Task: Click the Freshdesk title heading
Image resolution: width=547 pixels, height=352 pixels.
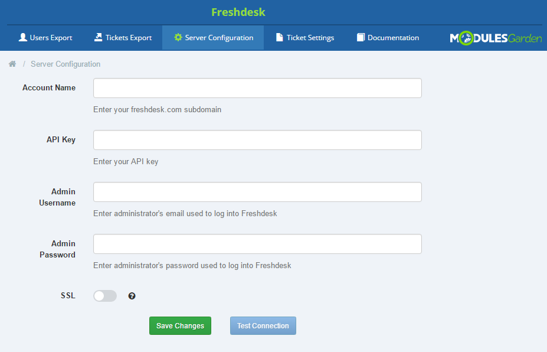Action: tap(238, 12)
